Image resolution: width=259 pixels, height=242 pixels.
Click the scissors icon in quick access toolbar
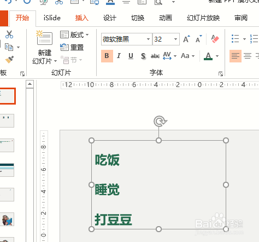coord(59,2)
